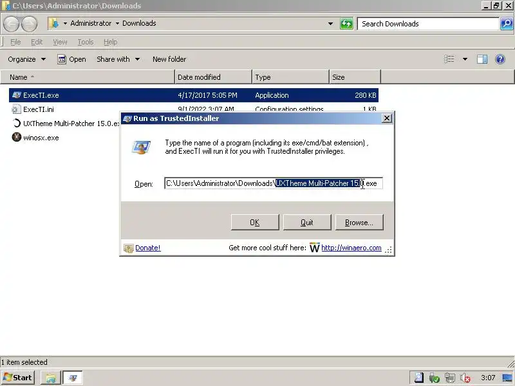This screenshot has height=386, width=515.
Task: Click Show desktop icon beside clock
Action: [507, 378]
